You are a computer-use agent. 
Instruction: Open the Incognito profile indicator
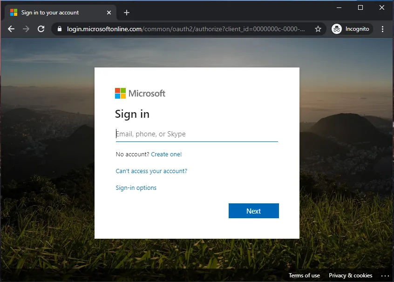click(352, 29)
